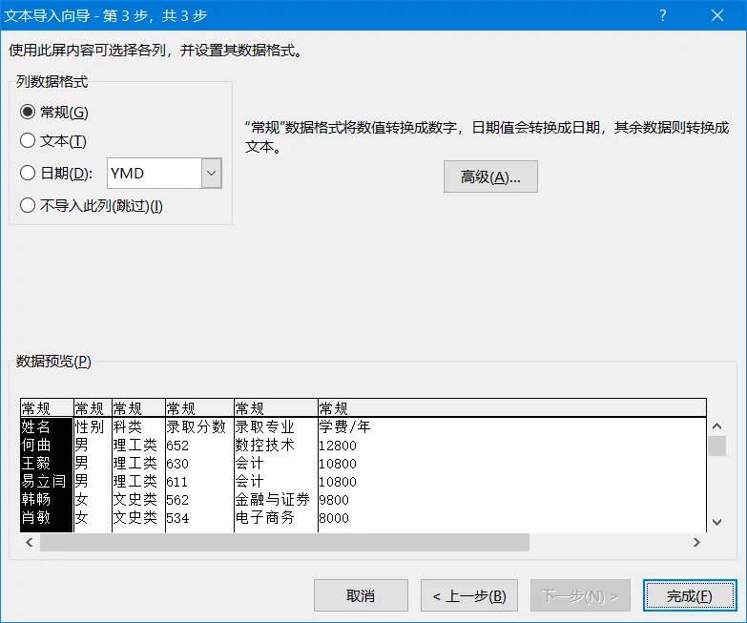
Task: Click 金融与证券 major in preview
Action: pyautogui.click(x=272, y=499)
